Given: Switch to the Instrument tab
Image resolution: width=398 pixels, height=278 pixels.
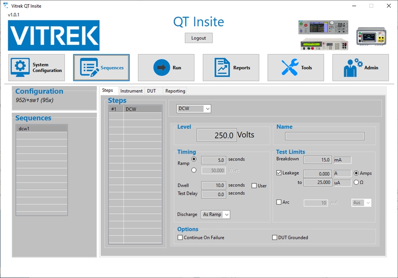Looking at the screenshot, I should click(131, 91).
